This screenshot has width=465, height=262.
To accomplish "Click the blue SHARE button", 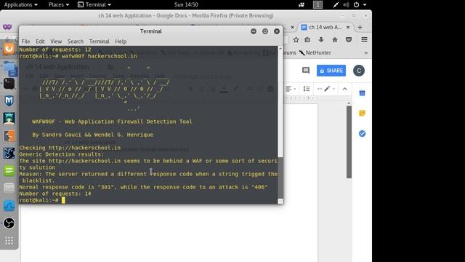I will point(331,71).
